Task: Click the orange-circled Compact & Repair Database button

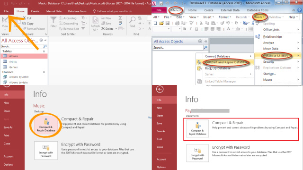Action: click(x=46, y=125)
